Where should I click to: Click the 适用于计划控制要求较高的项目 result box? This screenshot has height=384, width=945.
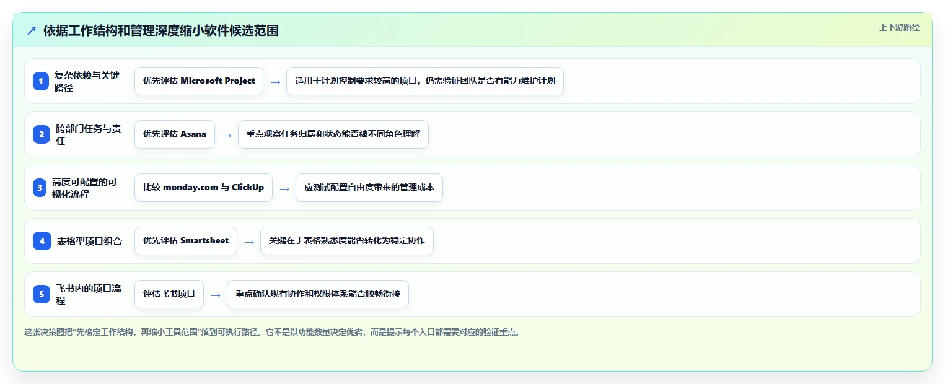(425, 81)
